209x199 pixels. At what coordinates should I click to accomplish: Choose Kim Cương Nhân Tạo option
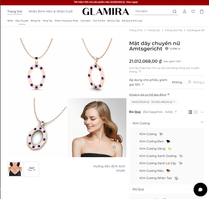click(135, 178)
